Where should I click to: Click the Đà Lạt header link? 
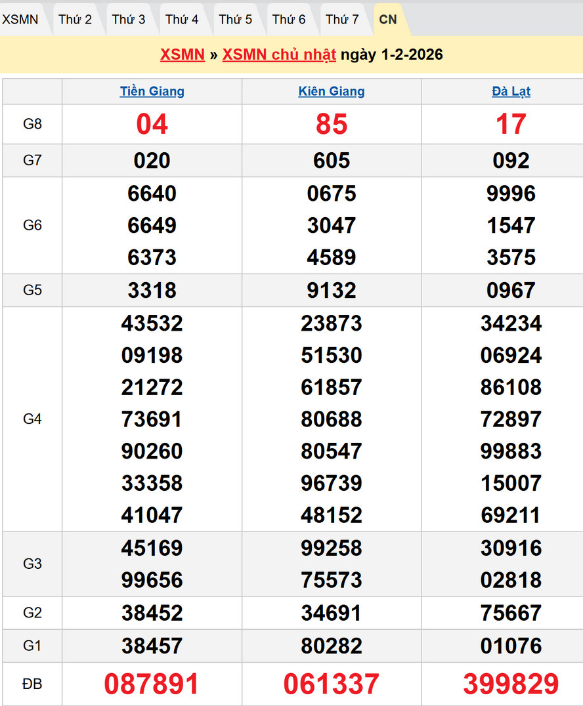pos(511,91)
